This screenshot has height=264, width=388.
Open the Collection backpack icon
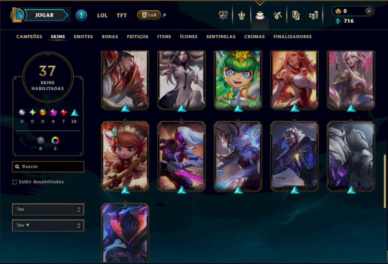260,16
